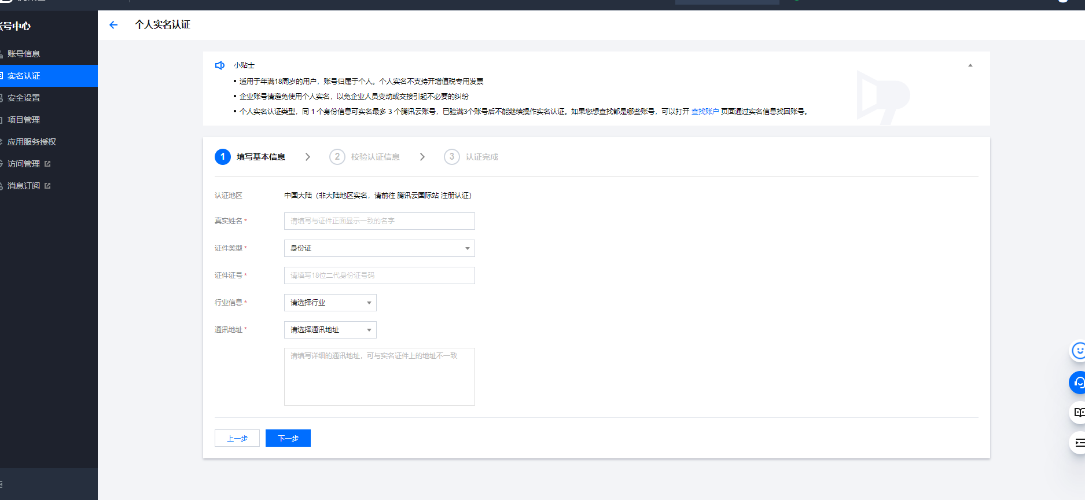
Task: Focus the 证件证号 input field
Action: click(x=380, y=275)
